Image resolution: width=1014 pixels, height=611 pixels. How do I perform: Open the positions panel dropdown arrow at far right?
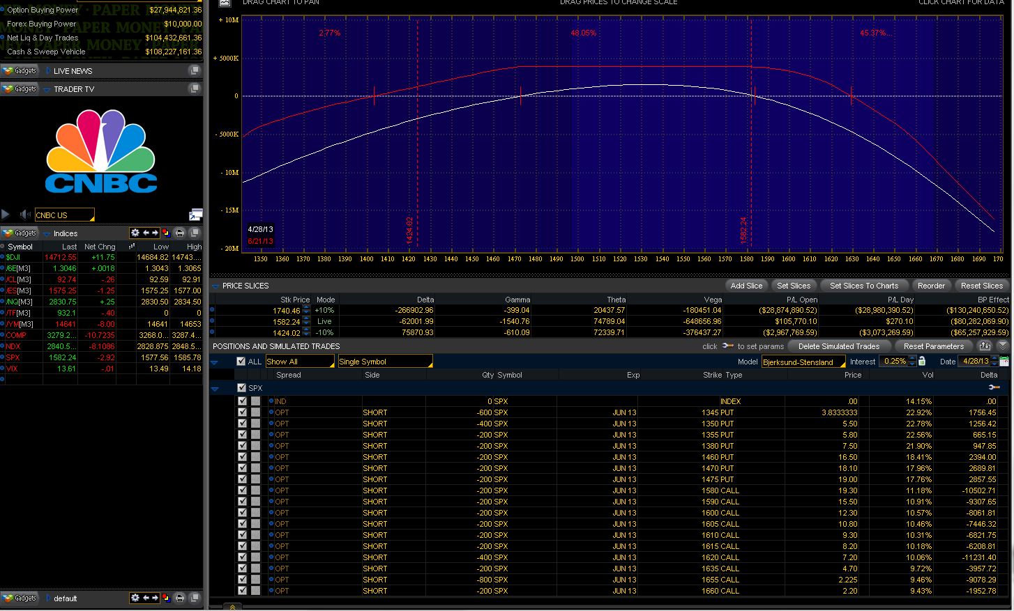(1003, 346)
